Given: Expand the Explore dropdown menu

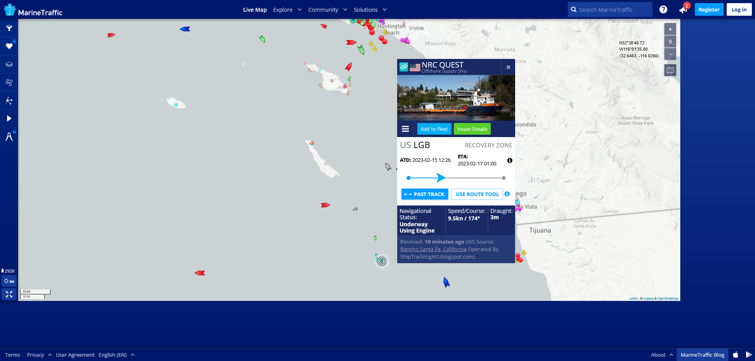Looking at the screenshot, I should 287,10.
